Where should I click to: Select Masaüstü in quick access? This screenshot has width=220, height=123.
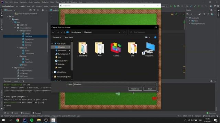(x=62, y=47)
